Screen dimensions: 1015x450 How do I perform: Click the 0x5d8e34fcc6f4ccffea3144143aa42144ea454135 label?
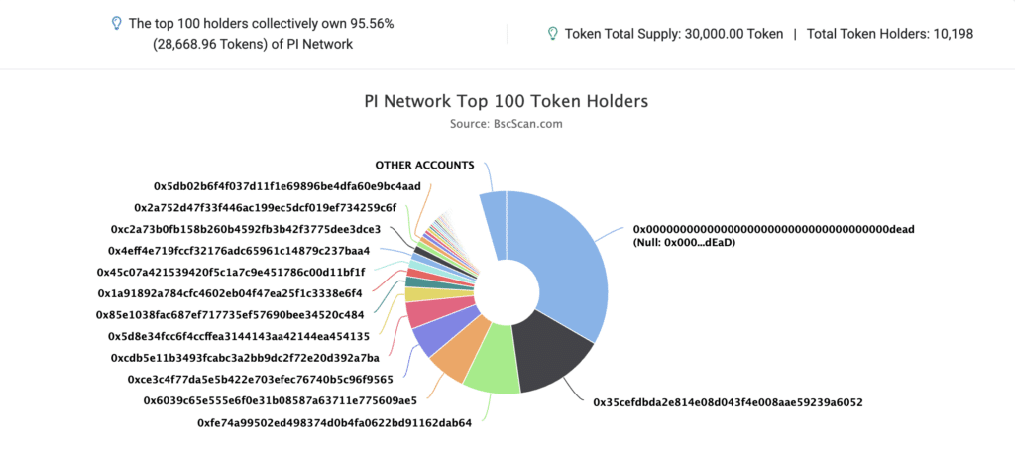[238, 336]
